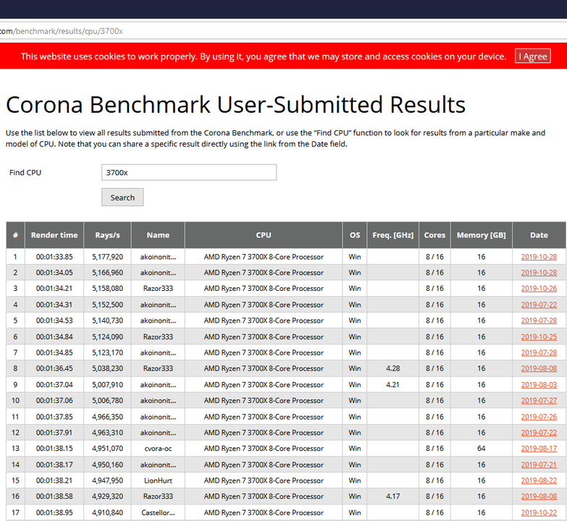This screenshot has width=567, height=521.
Task: Click the OS column header
Action: 355,235
